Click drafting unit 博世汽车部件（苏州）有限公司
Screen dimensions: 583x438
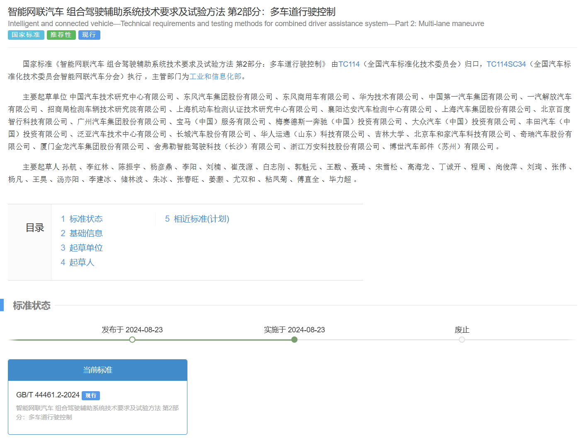point(442,147)
